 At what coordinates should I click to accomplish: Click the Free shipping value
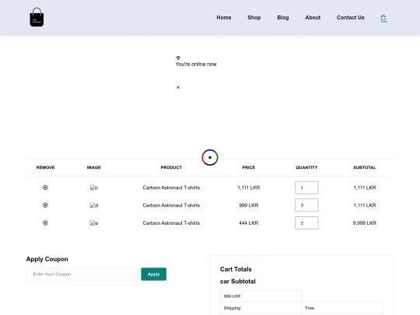pyautogui.click(x=310, y=308)
